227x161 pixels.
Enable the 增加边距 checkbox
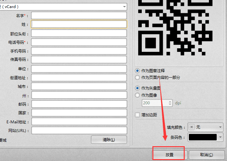(x=137, y=115)
